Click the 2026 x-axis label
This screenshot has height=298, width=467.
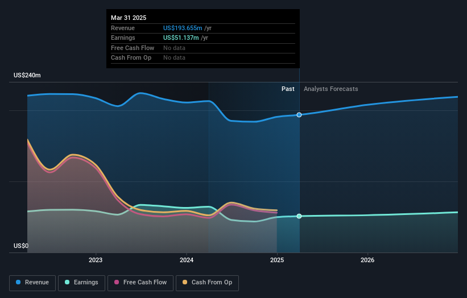[367, 260]
